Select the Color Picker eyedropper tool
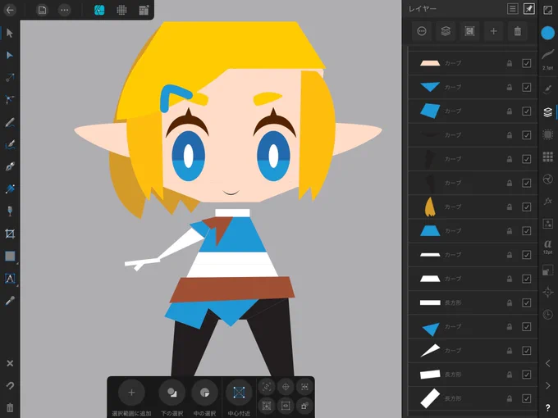558x418 pixels. click(x=10, y=301)
